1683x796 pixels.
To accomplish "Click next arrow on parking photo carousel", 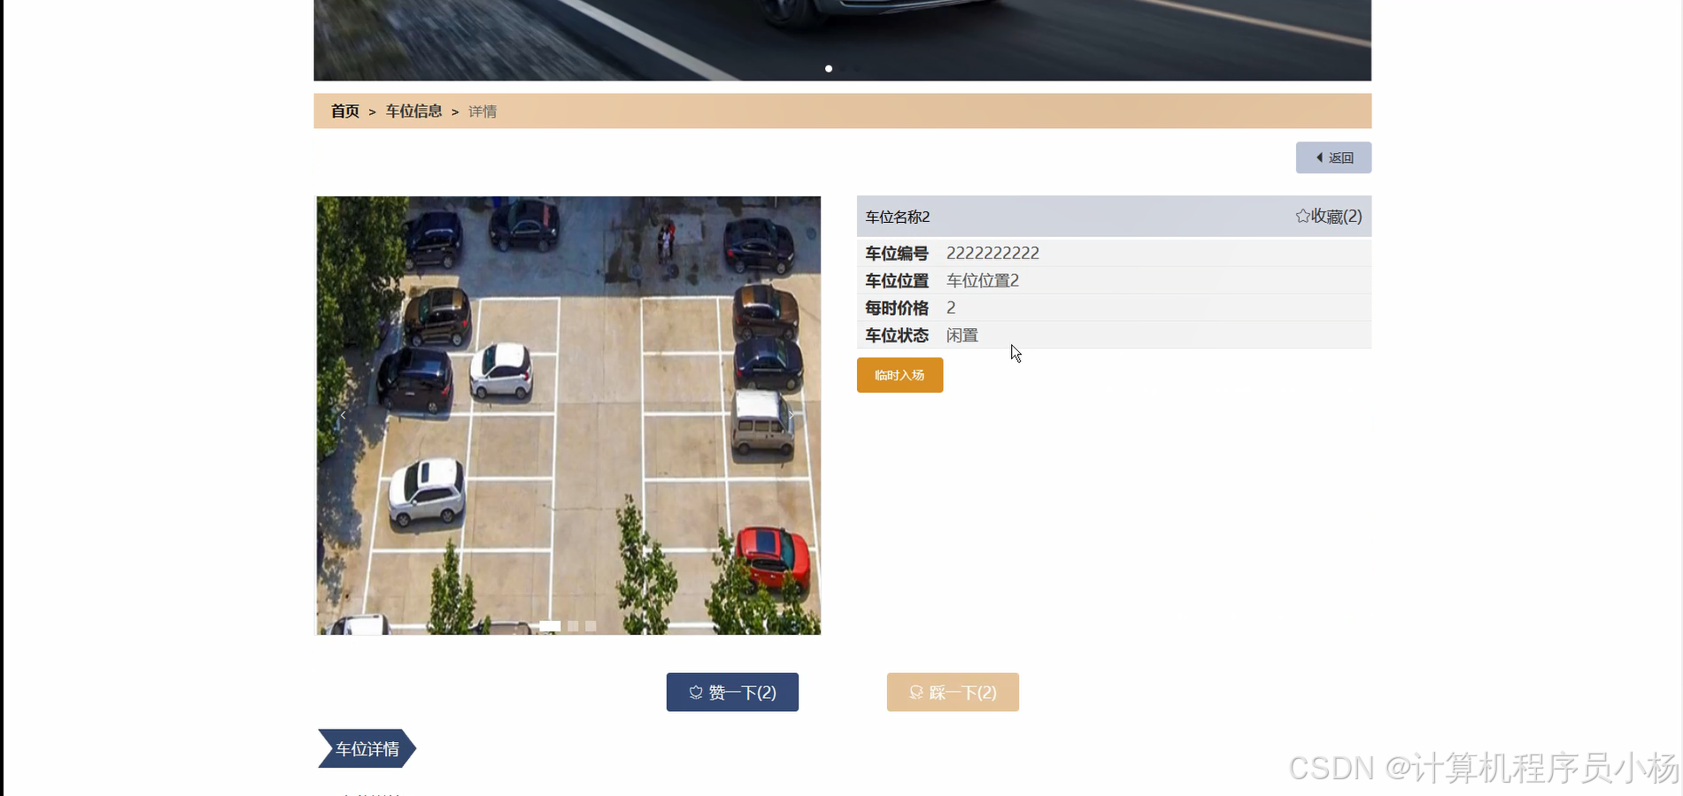I will [x=791, y=415].
